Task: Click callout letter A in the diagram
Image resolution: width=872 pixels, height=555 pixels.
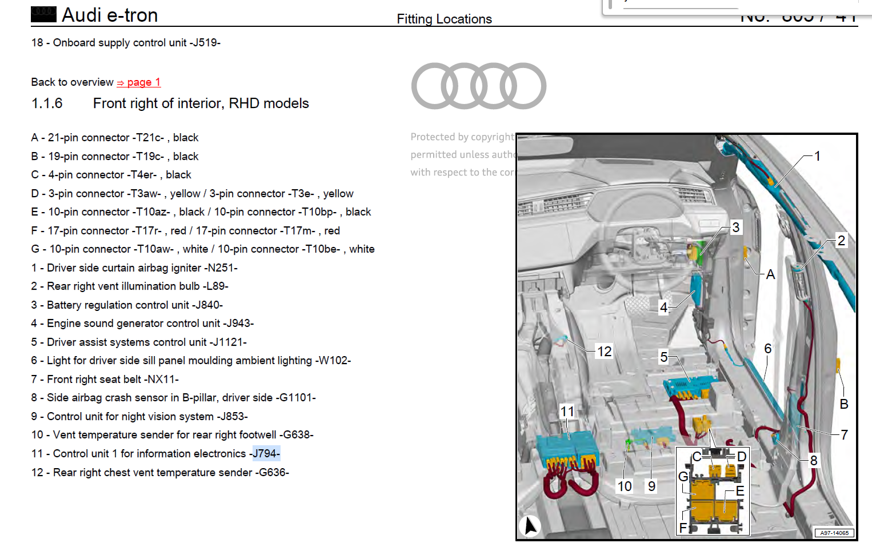Action: [770, 275]
